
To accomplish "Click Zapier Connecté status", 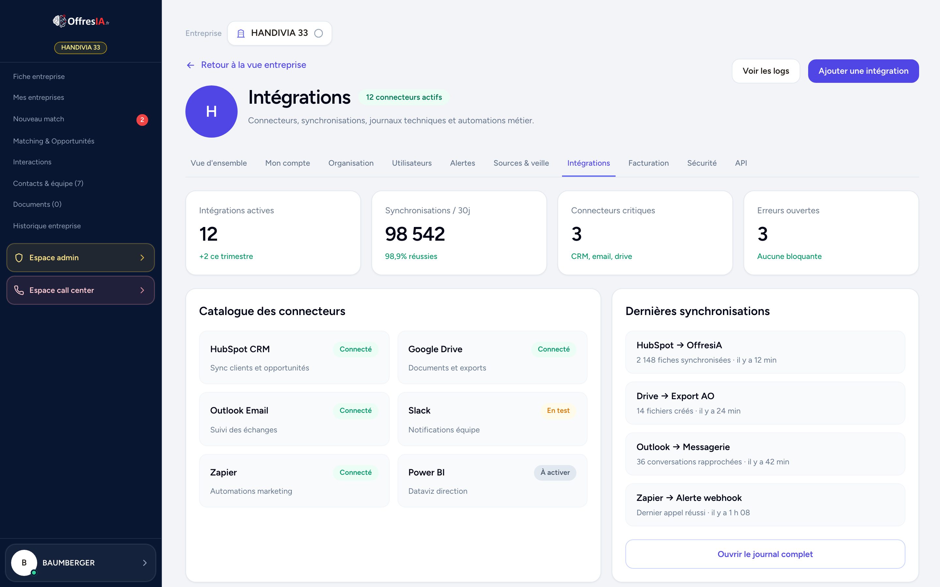I will point(355,473).
